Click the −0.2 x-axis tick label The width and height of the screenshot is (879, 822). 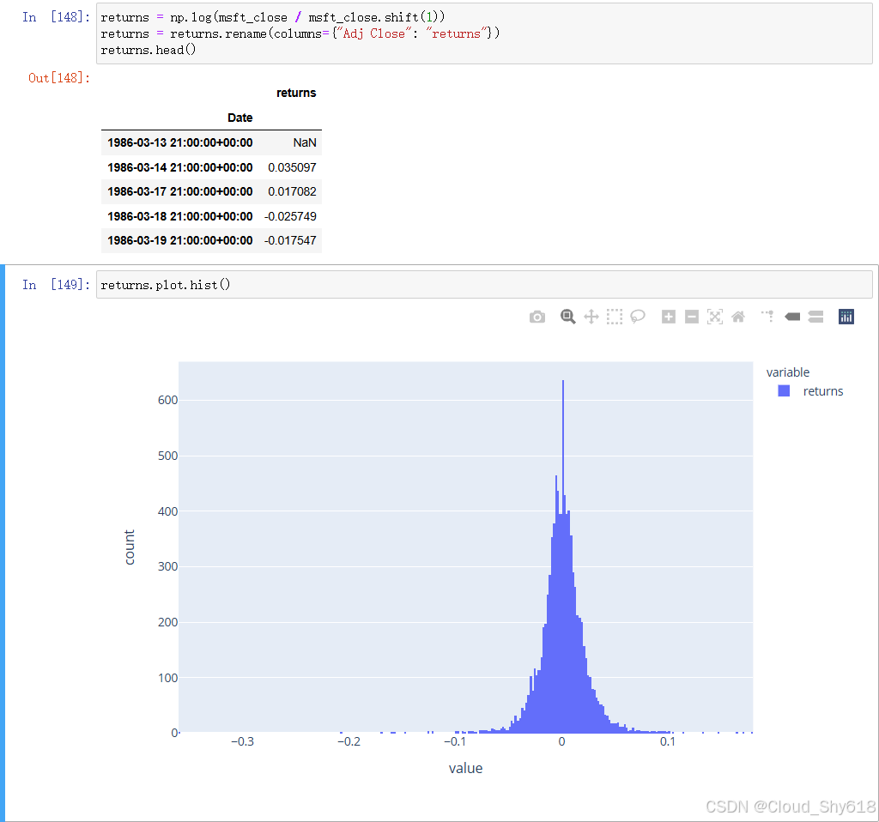tap(349, 742)
